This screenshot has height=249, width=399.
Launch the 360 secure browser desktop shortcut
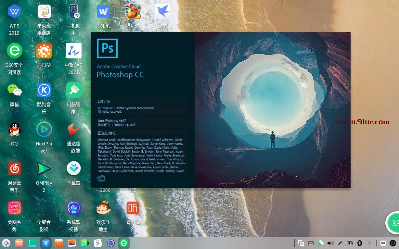click(x=14, y=51)
